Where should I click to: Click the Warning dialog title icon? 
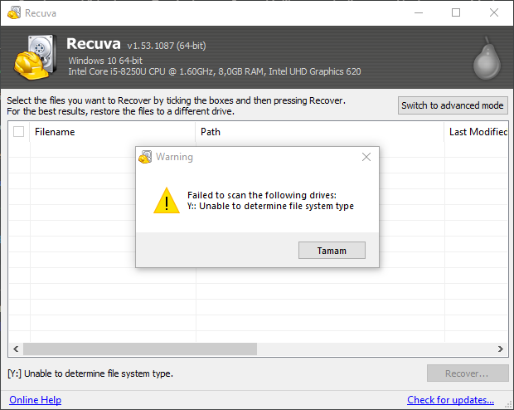(146, 157)
